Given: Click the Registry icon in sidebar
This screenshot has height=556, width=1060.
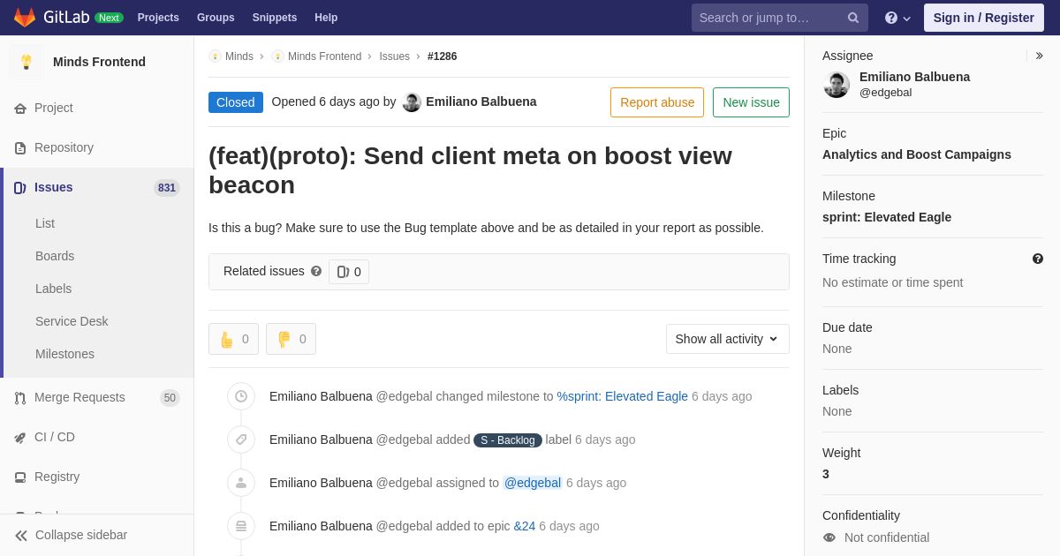Looking at the screenshot, I should pyautogui.click(x=20, y=477).
